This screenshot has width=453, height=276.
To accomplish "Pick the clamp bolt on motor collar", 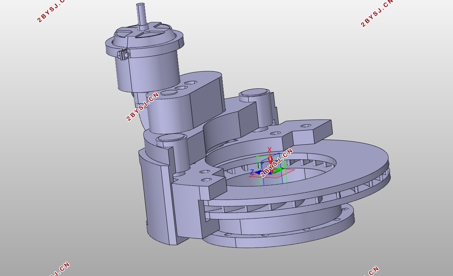I will click(x=124, y=55).
